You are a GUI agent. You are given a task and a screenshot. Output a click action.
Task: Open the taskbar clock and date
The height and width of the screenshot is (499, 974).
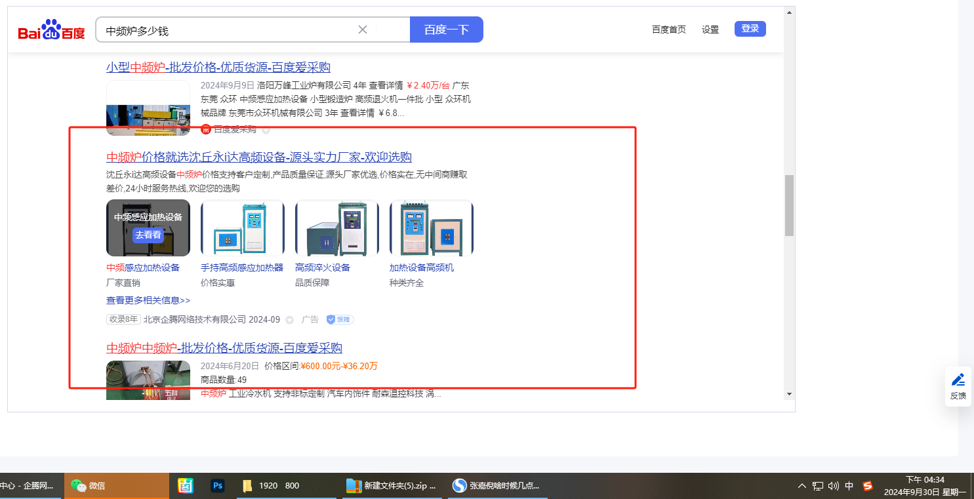click(x=925, y=486)
